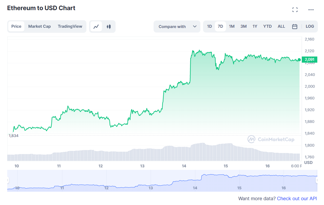Switch to the Market Cap tab
Screen dimensions: 324x205
pos(39,26)
